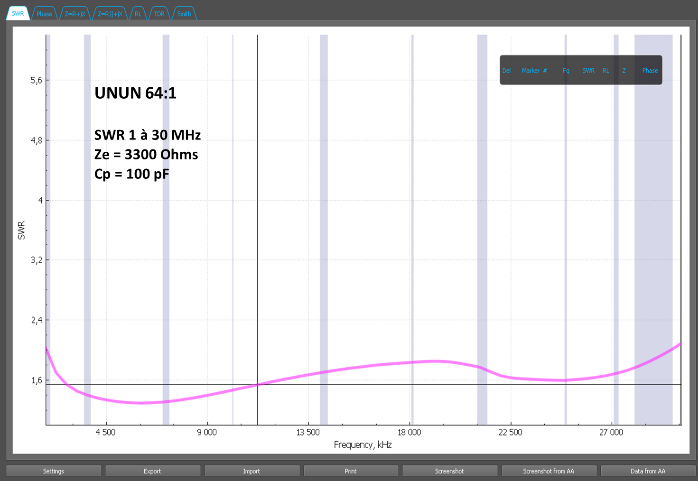Click the Export button
The height and width of the screenshot is (481, 698).
click(x=152, y=471)
